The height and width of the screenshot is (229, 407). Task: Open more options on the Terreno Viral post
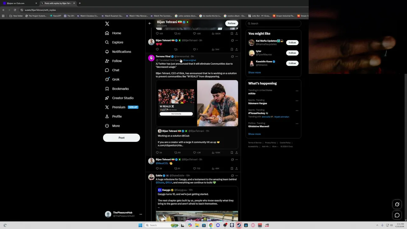pyautogui.click(x=236, y=57)
